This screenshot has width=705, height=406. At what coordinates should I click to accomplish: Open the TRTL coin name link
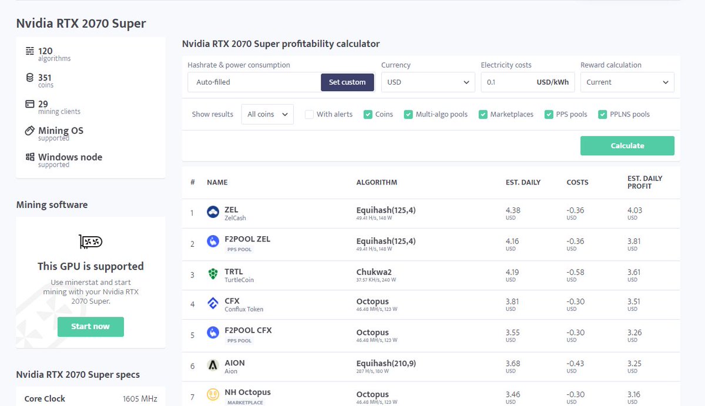click(x=233, y=272)
